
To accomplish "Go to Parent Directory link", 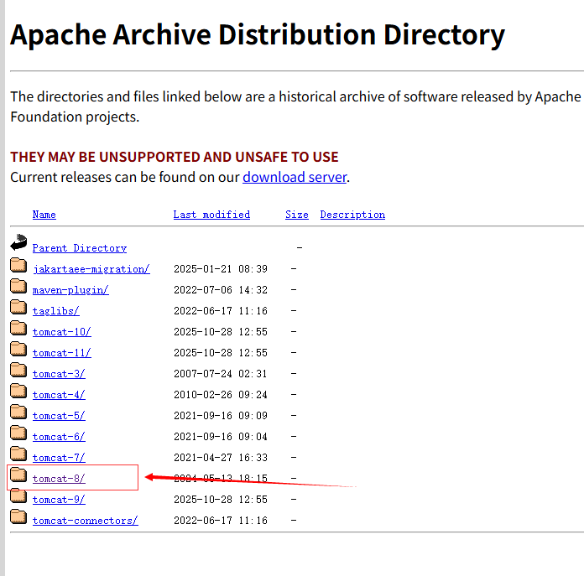I will tap(80, 248).
